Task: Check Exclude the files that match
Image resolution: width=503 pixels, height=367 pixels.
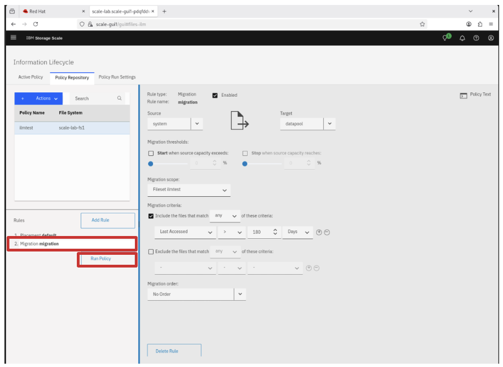Action: tap(151, 251)
